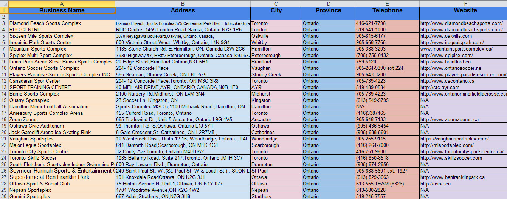Screen dimensions: 507x199
Task: Select Oshawa Civic Auditorium cell
Action: 62,126
